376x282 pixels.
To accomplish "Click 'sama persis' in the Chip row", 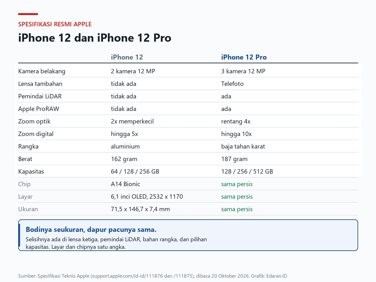I will (x=237, y=184).
